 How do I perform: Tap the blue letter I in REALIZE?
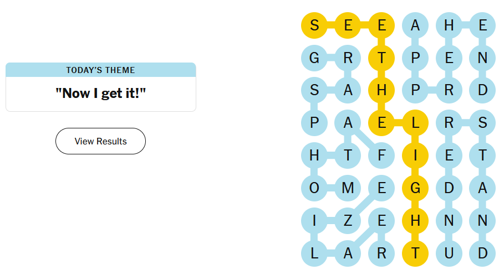[x=314, y=221]
